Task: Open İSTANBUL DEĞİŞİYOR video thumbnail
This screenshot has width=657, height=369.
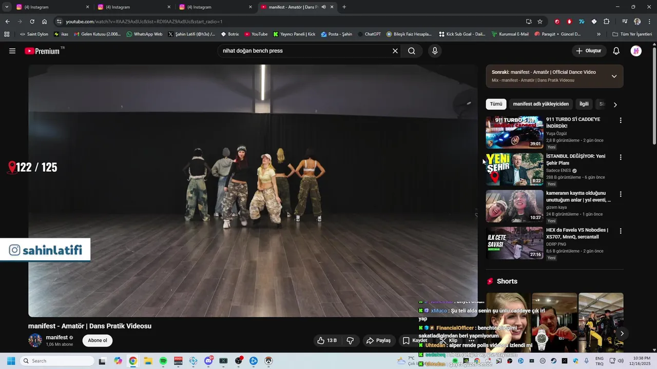Action: 514,169
